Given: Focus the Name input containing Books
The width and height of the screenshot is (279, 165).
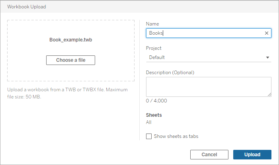Looking at the screenshot, I should point(209,33).
